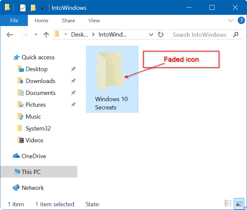Expand the ribbon with the chevron
The width and height of the screenshot is (247, 210).
tap(231, 20)
